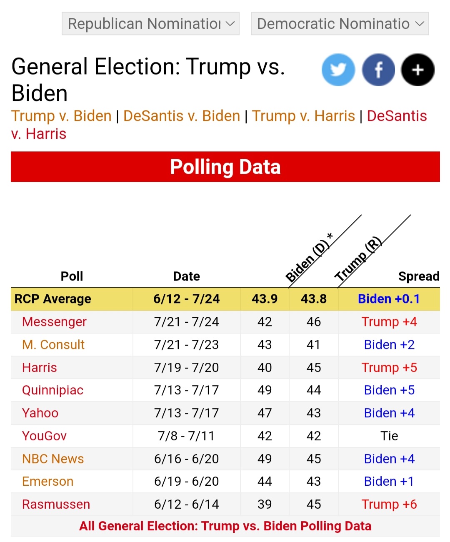Share the page on Facebook
Screen dimensions: 450x542
(378, 70)
